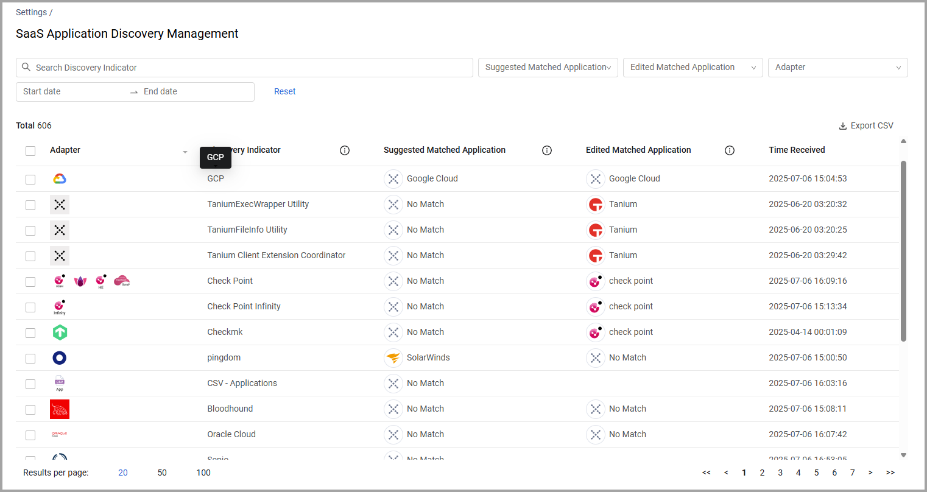Click info icon beside Suggested Matched Application header

[547, 150]
